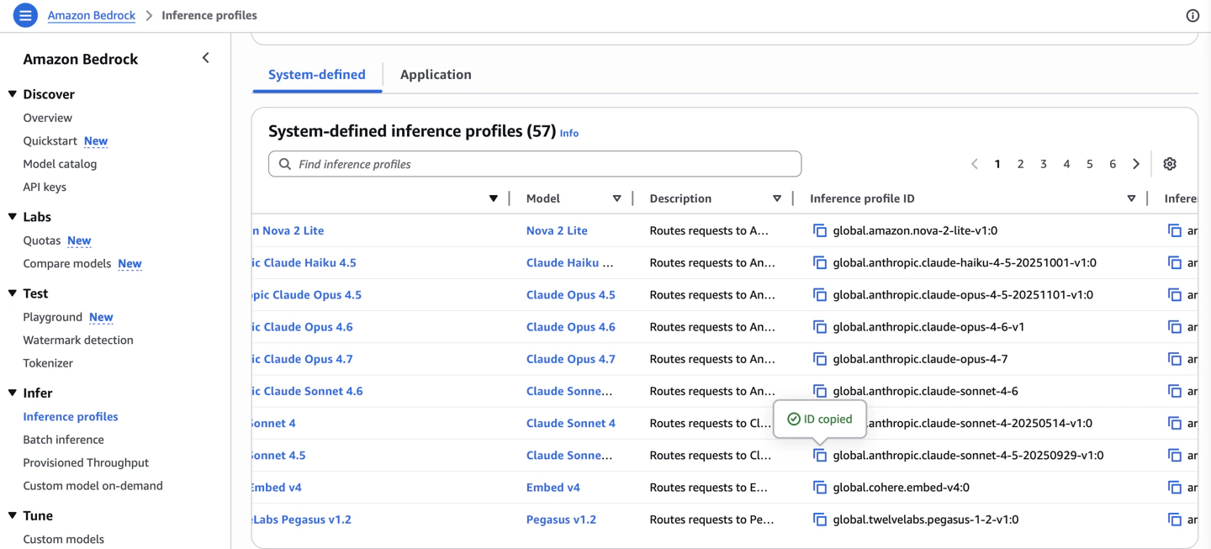1211x549 pixels.
Task: Open the Playground page
Action: coord(53,317)
